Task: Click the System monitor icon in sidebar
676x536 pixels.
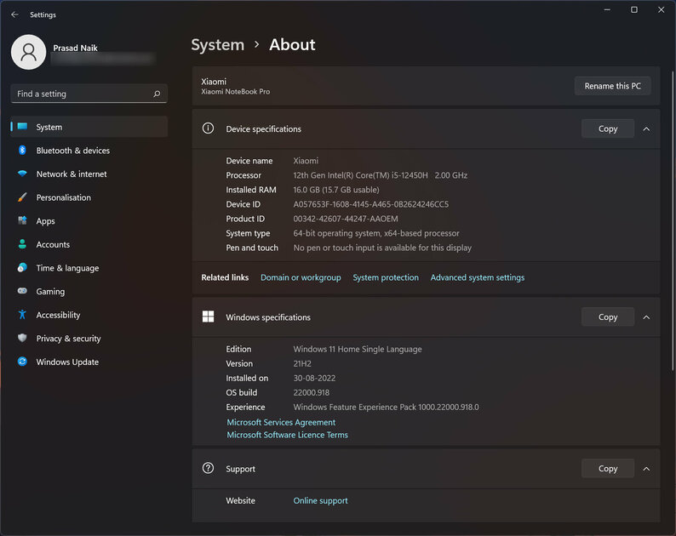Action: click(x=22, y=127)
